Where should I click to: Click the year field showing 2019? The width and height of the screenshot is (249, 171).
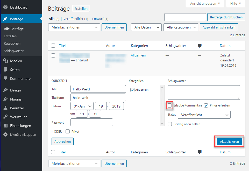[116, 106]
